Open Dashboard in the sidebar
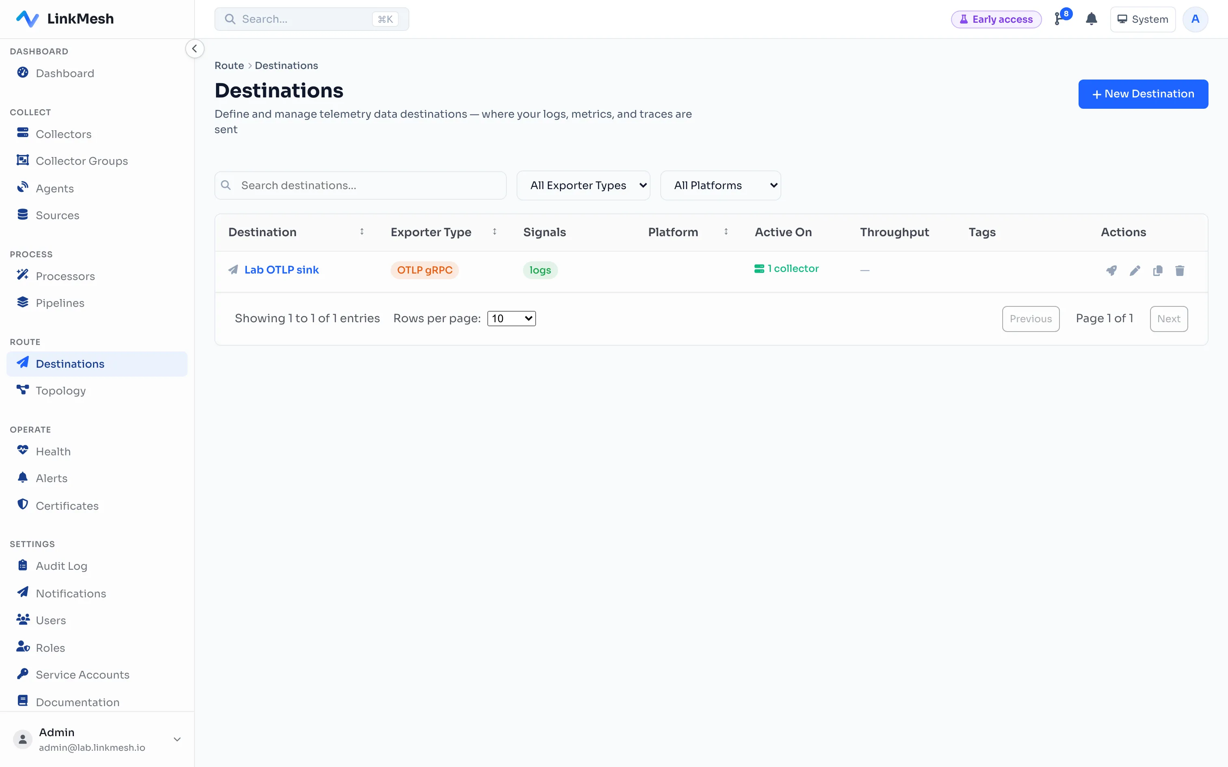This screenshot has width=1228, height=767. pos(96,73)
